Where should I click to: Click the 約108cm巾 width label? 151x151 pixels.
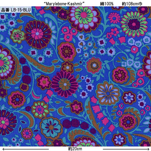(132, 4)
